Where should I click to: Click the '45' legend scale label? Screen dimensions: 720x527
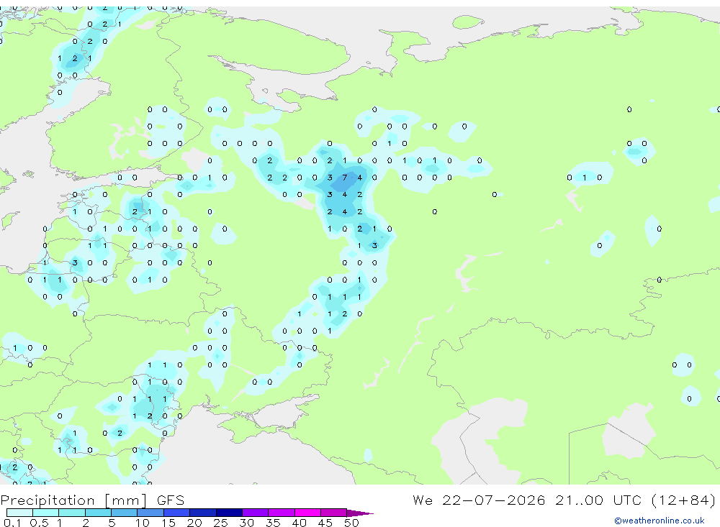pos(325,523)
